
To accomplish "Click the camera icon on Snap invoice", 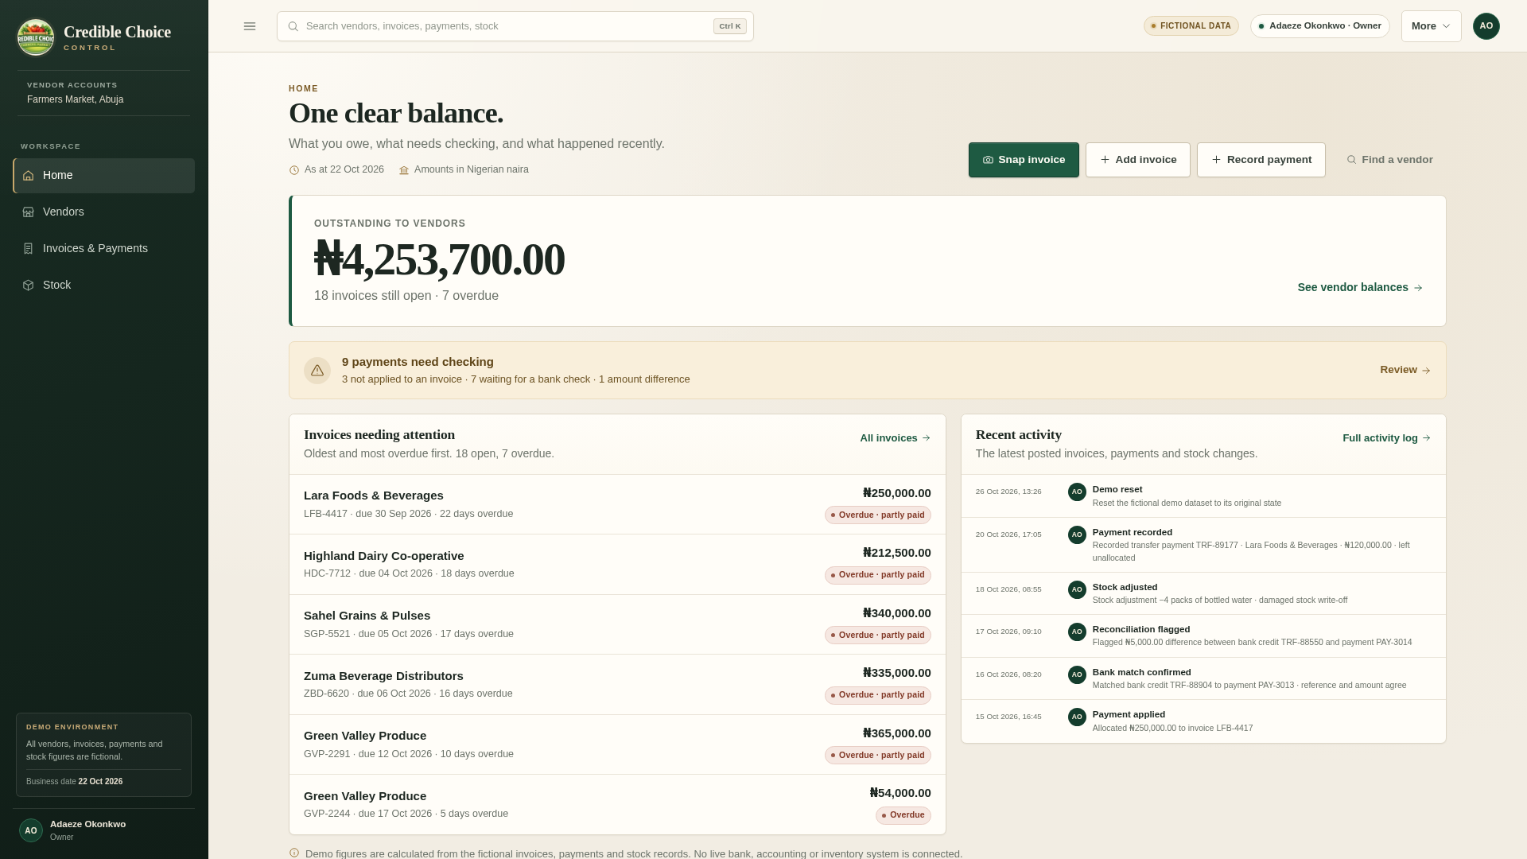I will click(988, 160).
